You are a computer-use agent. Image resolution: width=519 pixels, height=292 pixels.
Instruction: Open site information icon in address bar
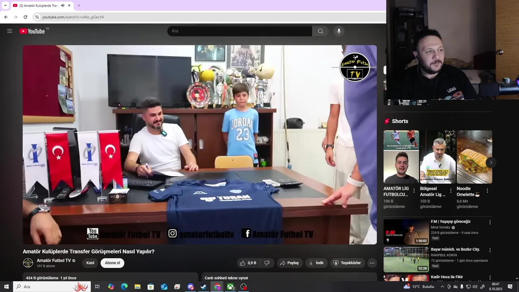pyautogui.click(x=36, y=17)
